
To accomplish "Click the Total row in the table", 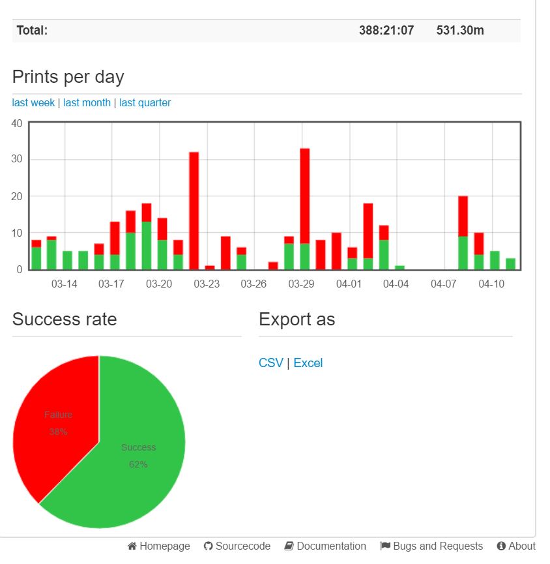I will tap(267, 31).
